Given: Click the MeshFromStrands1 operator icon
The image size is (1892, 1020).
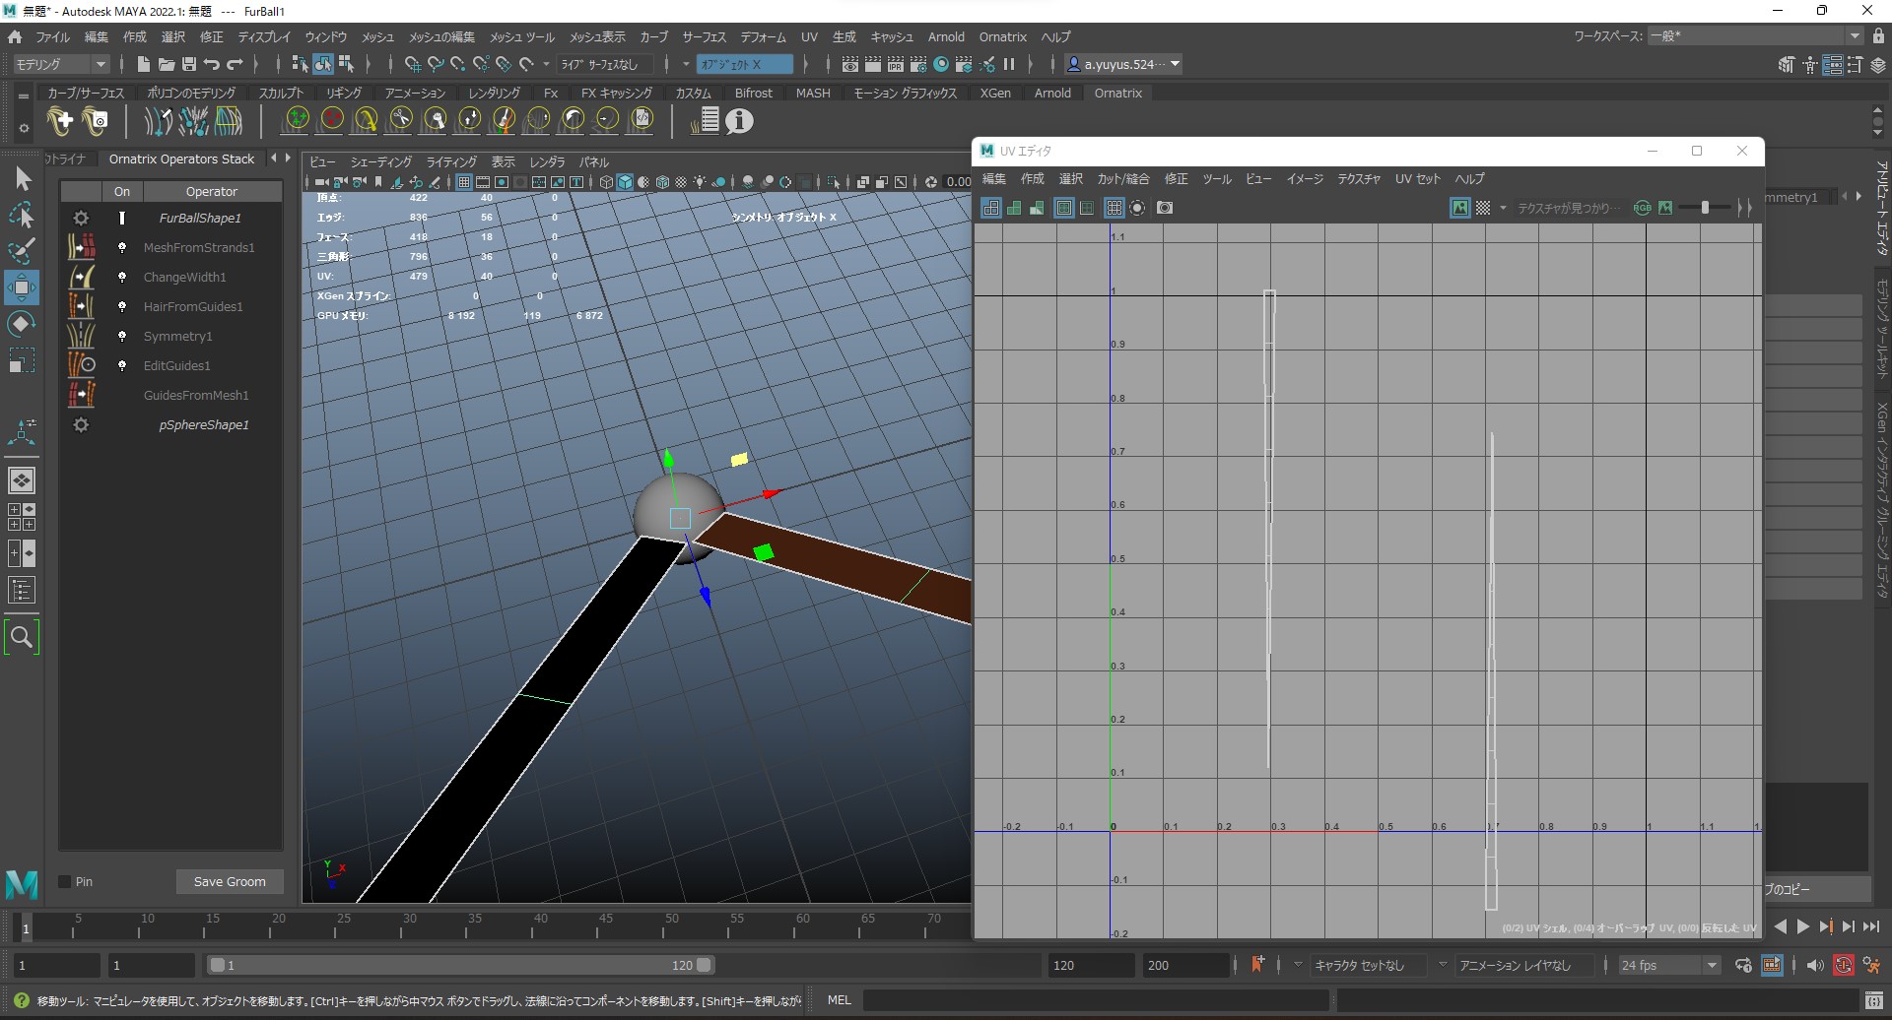Looking at the screenshot, I should [x=82, y=247].
